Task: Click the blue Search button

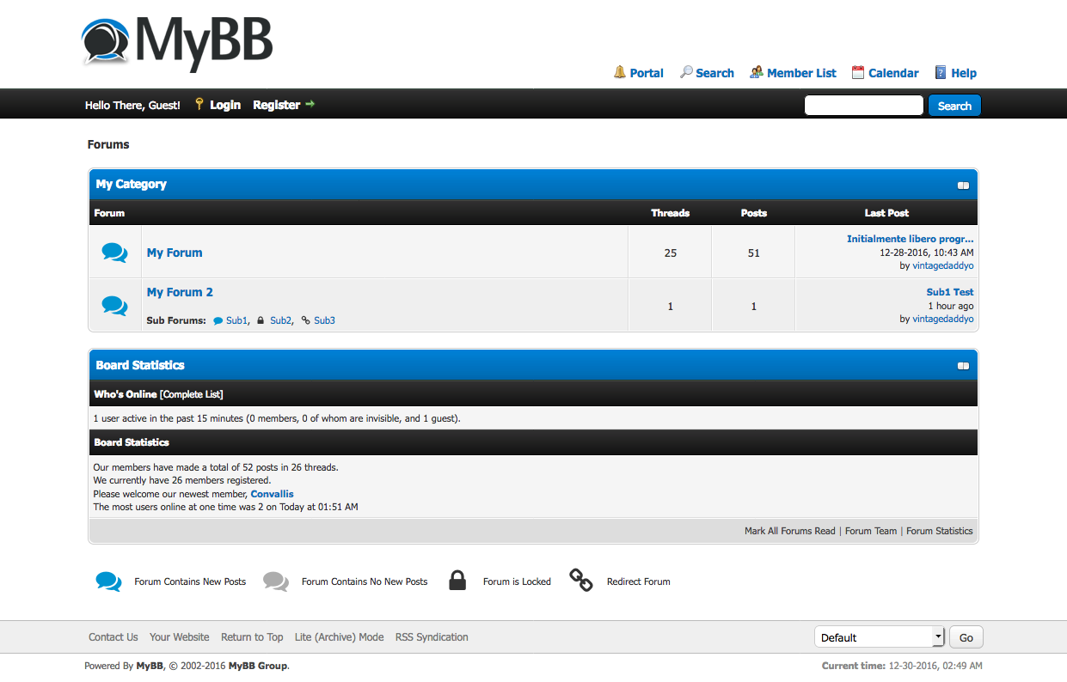Action: (x=954, y=106)
